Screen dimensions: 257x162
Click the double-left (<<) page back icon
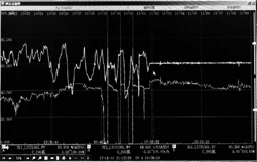click(76, 158)
